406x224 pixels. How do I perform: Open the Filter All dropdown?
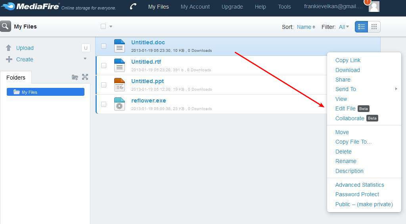[344, 27]
